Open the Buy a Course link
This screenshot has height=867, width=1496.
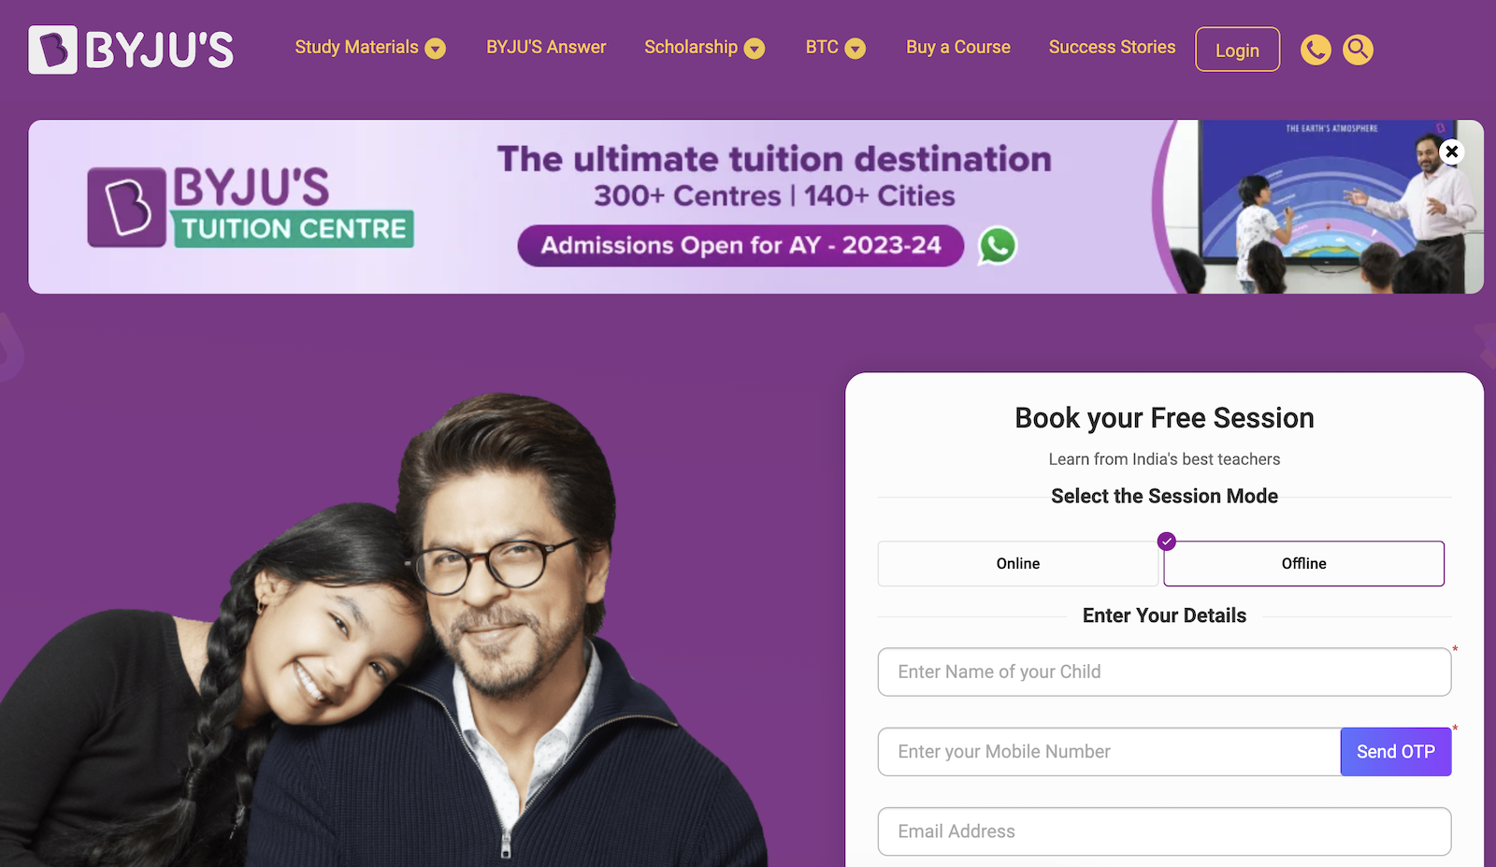click(958, 47)
